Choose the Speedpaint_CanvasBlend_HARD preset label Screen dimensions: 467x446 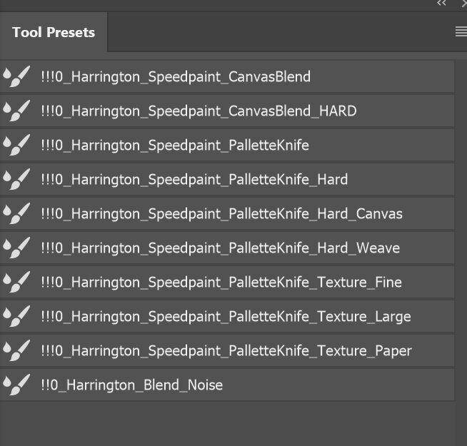199,111
